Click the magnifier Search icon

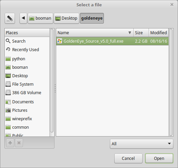tap(8, 41)
